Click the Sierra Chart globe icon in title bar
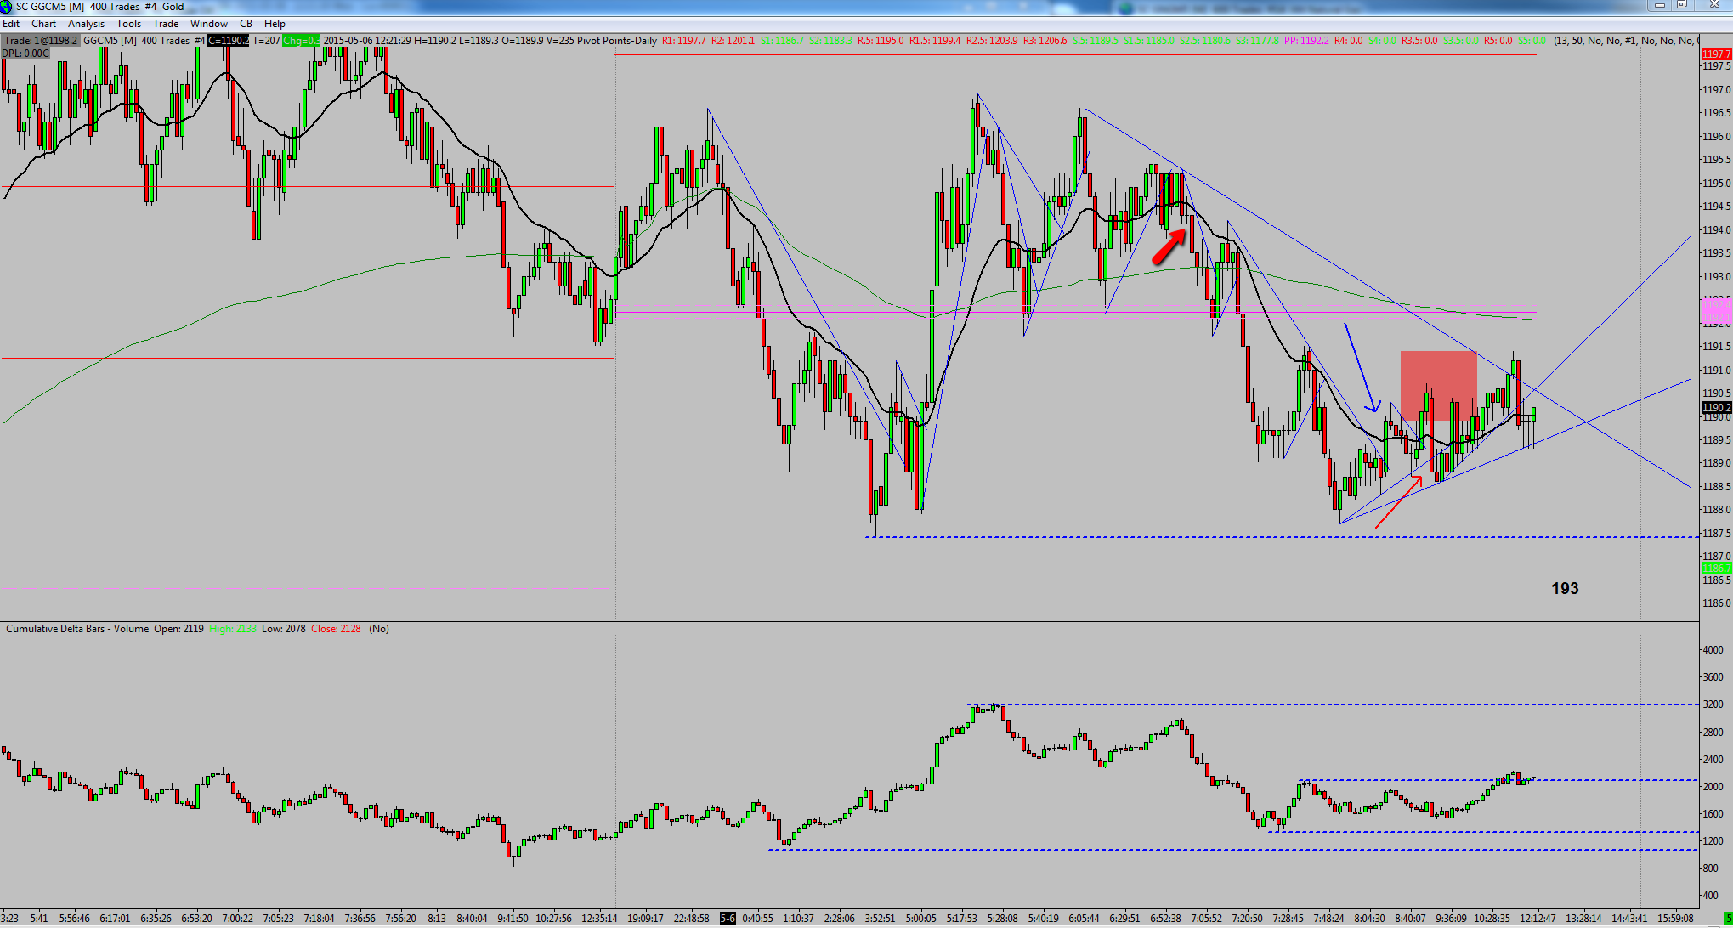The height and width of the screenshot is (928, 1733). click(x=7, y=7)
